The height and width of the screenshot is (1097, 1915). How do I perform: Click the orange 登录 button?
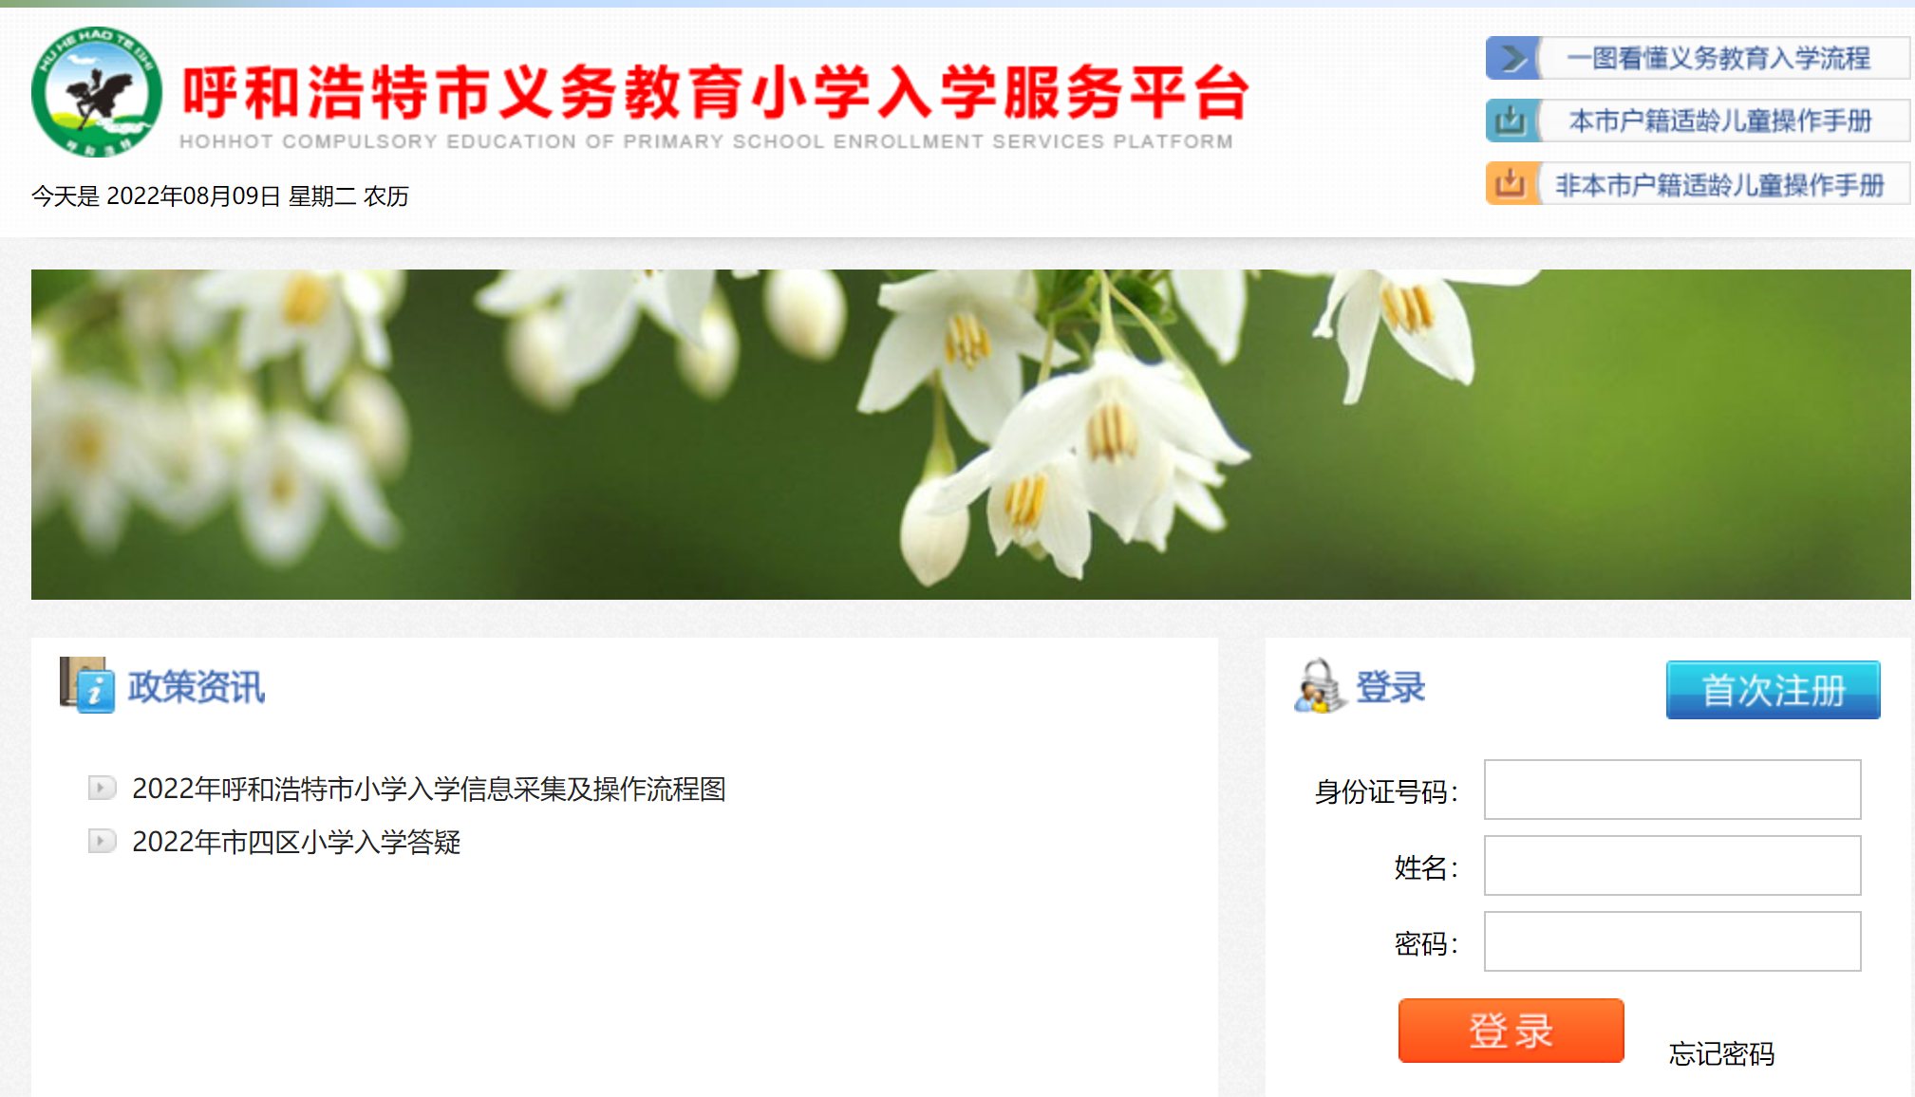1511,1031
